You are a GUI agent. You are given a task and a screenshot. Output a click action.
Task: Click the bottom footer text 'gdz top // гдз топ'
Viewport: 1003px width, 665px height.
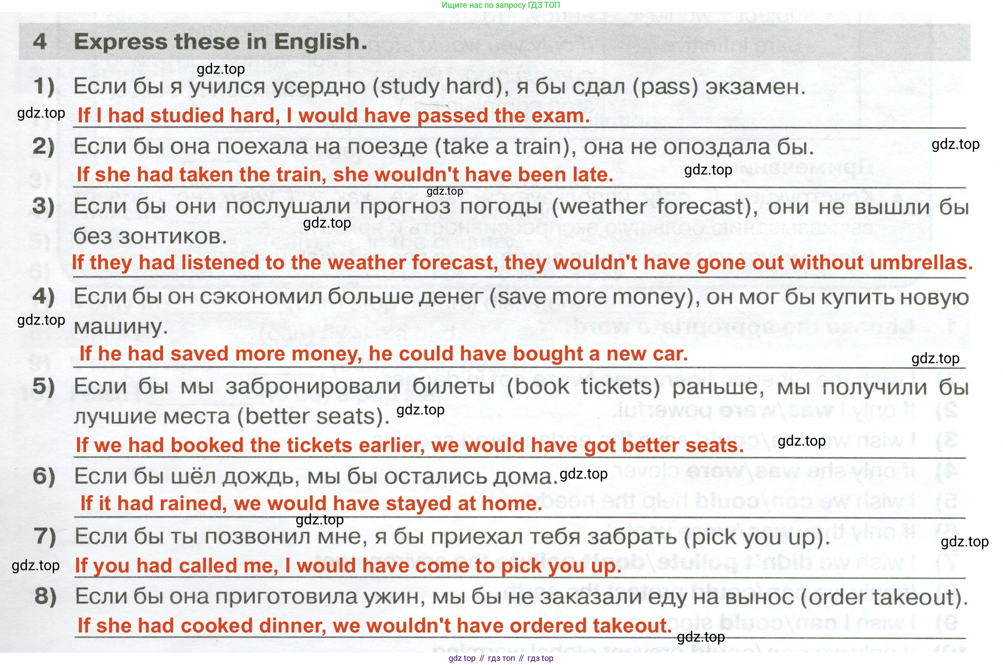(x=501, y=658)
